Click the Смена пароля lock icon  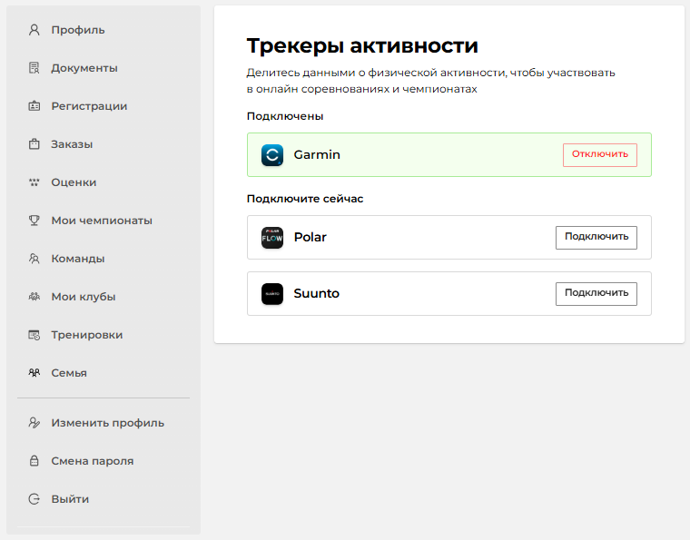34,461
